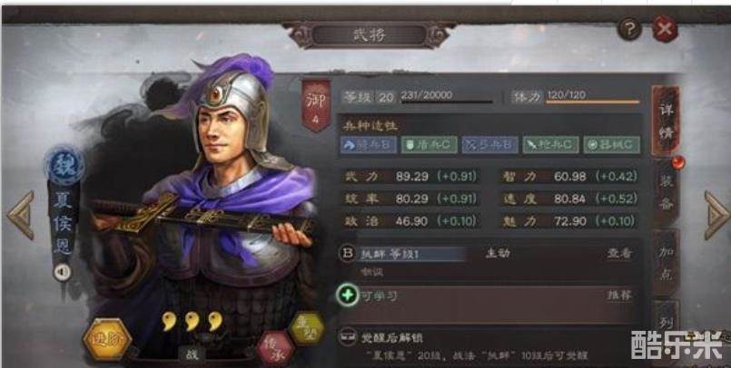
Task: Click 推荐 in the learnable skill row
Action: [619, 295]
